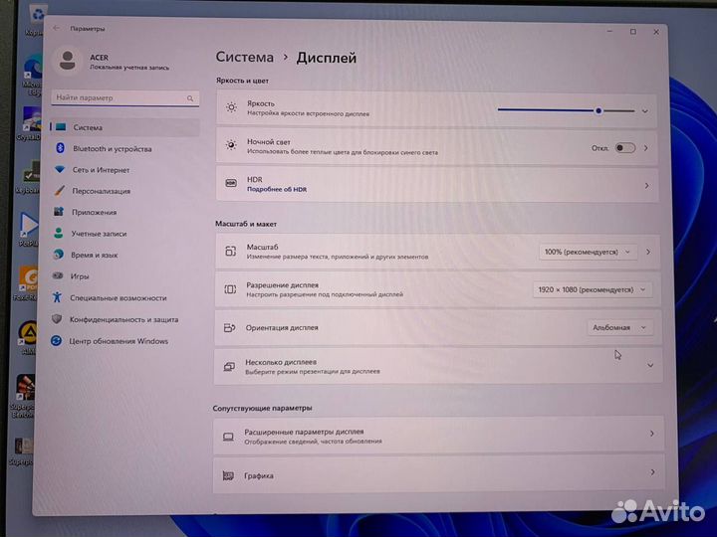The width and height of the screenshot is (717, 537).
Task: Select Специальные возможности accessibility icon
Action: click(59, 297)
